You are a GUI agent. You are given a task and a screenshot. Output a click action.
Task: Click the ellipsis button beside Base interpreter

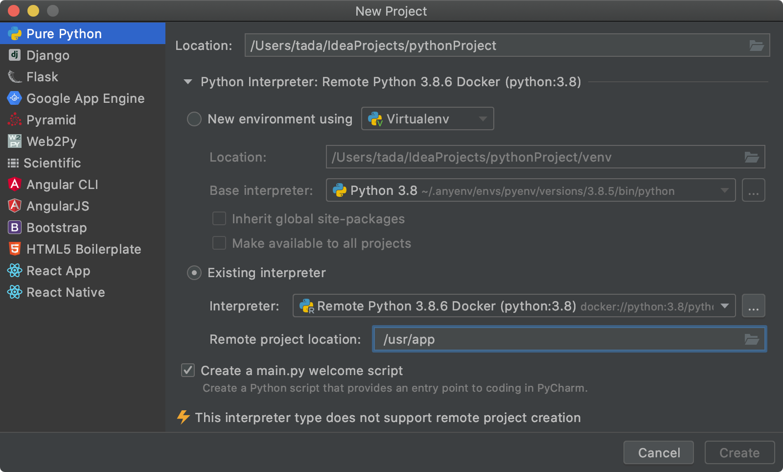tap(753, 190)
